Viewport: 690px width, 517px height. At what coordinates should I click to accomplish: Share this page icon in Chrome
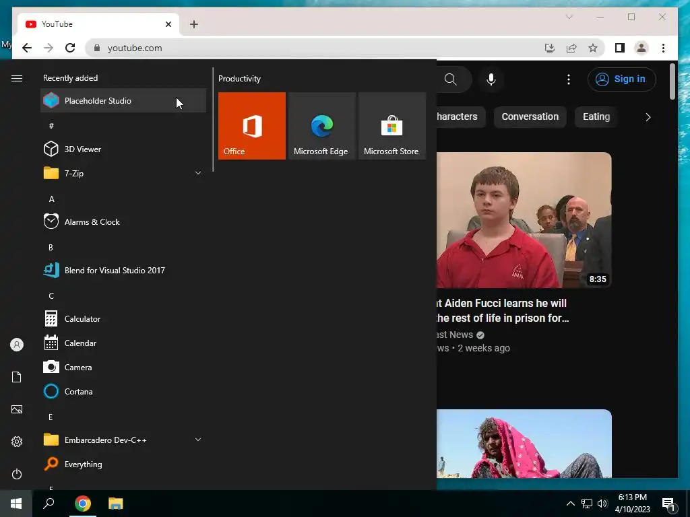point(571,48)
